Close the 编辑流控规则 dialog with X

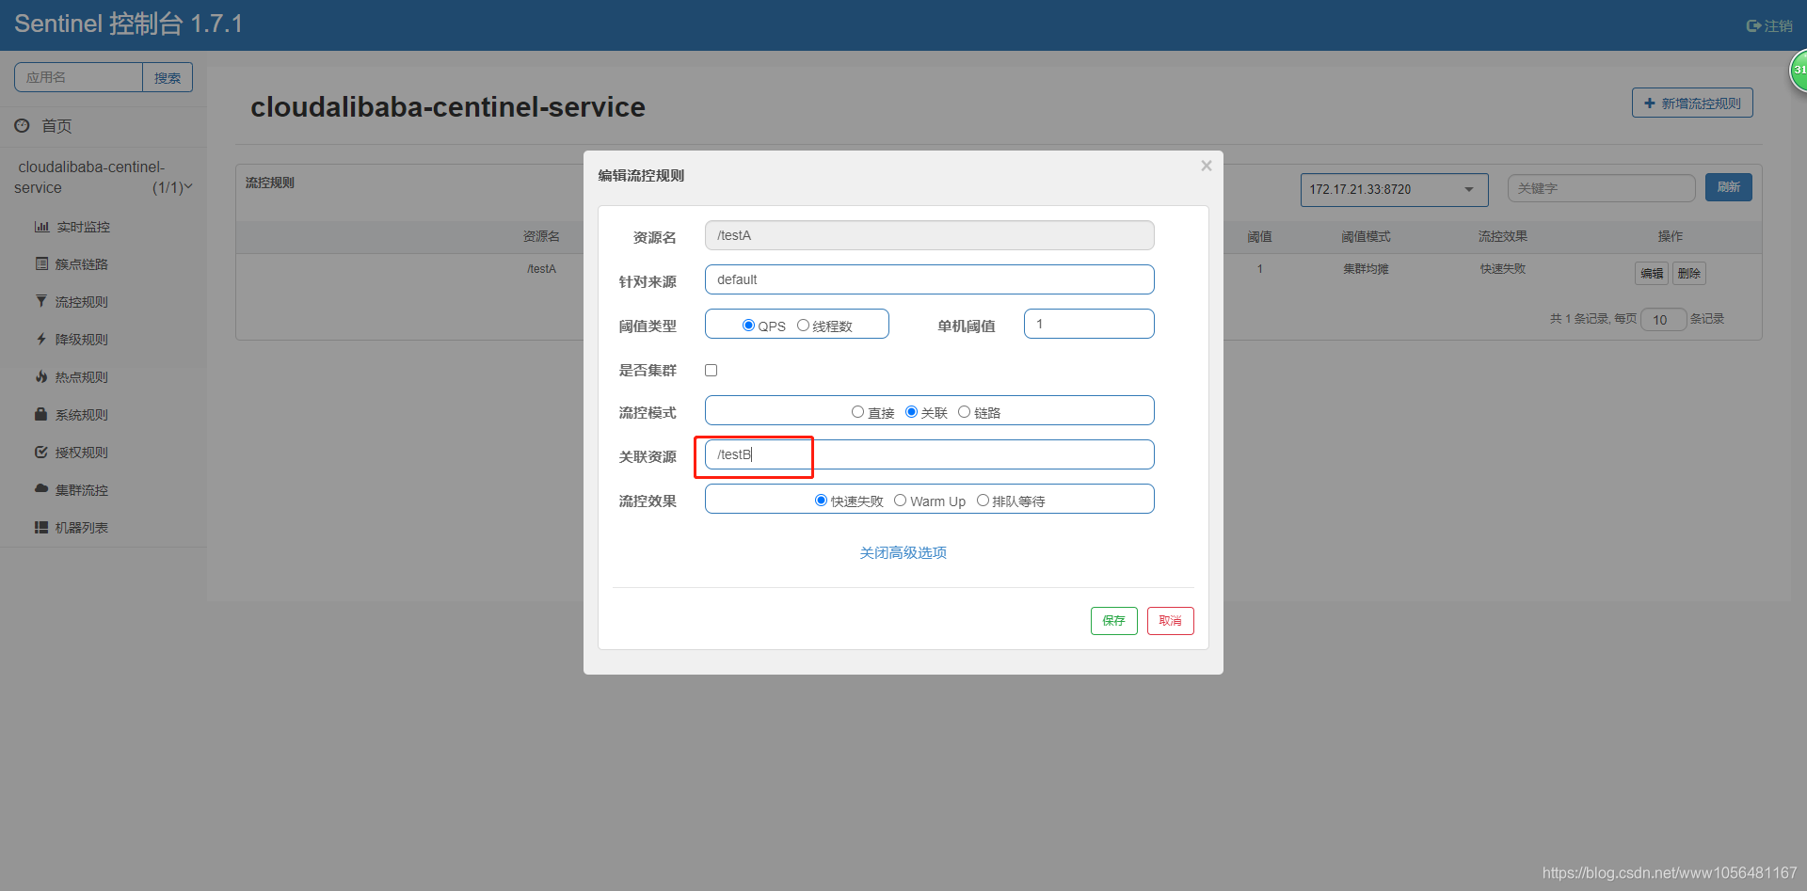[x=1207, y=166]
